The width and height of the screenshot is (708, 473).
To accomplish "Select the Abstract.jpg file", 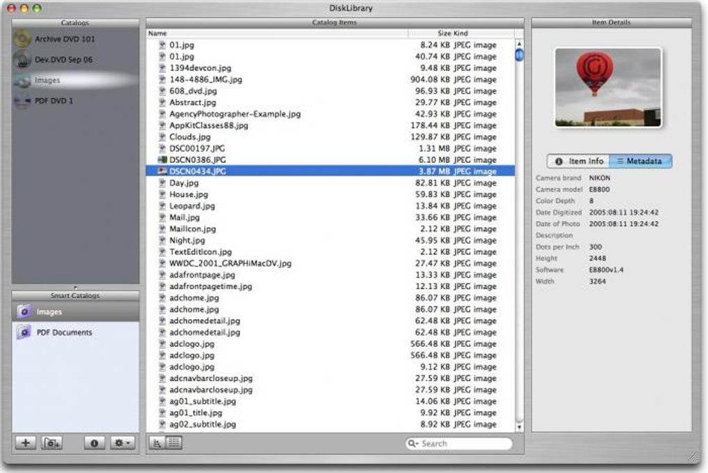I will click(x=330, y=103).
